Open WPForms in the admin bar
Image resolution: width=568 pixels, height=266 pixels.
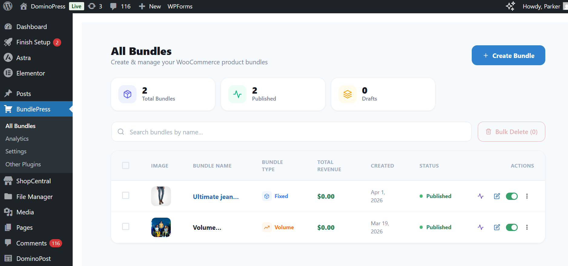tap(180, 6)
